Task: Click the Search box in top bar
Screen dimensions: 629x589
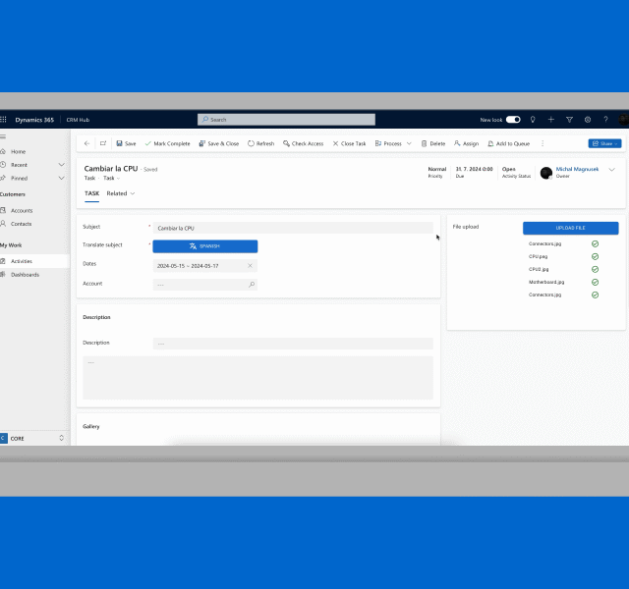Action: pyautogui.click(x=286, y=120)
